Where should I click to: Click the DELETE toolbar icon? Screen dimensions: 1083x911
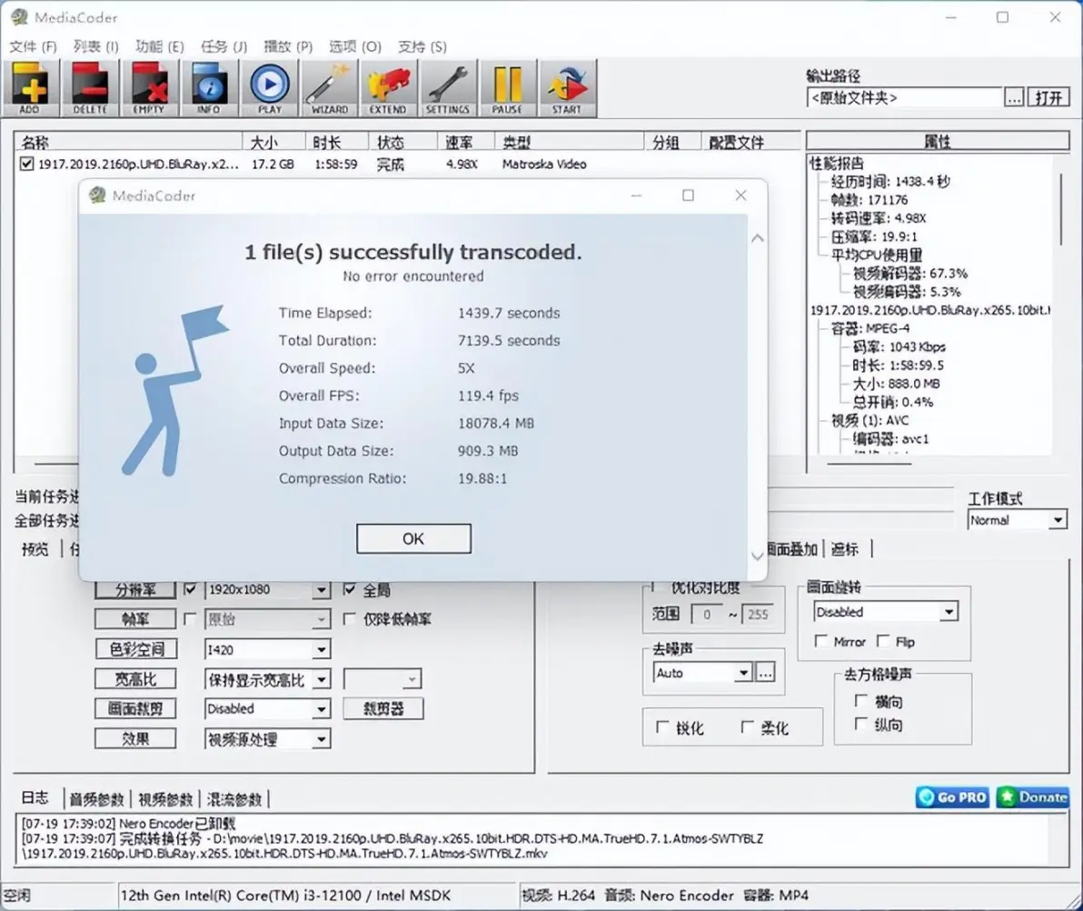pyautogui.click(x=90, y=88)
